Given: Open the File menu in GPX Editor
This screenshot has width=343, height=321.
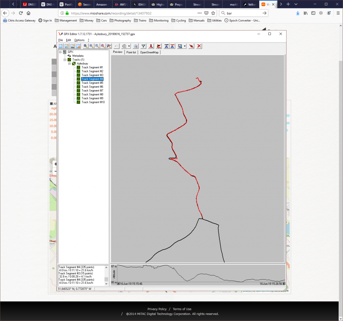Looking at the screenshot, I should tap(61, 40).
